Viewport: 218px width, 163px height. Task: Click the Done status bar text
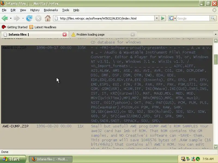point(5,152)
